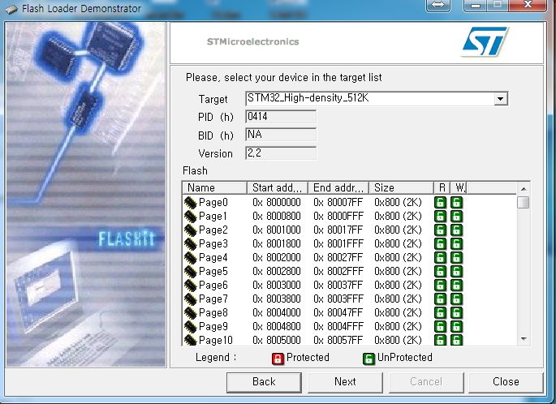Click the chip icon of Page9

pyautogui.click(x=191, y=327)
